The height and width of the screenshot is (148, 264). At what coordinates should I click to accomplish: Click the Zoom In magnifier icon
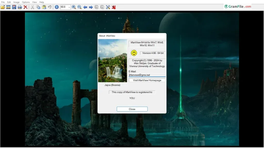74,7
